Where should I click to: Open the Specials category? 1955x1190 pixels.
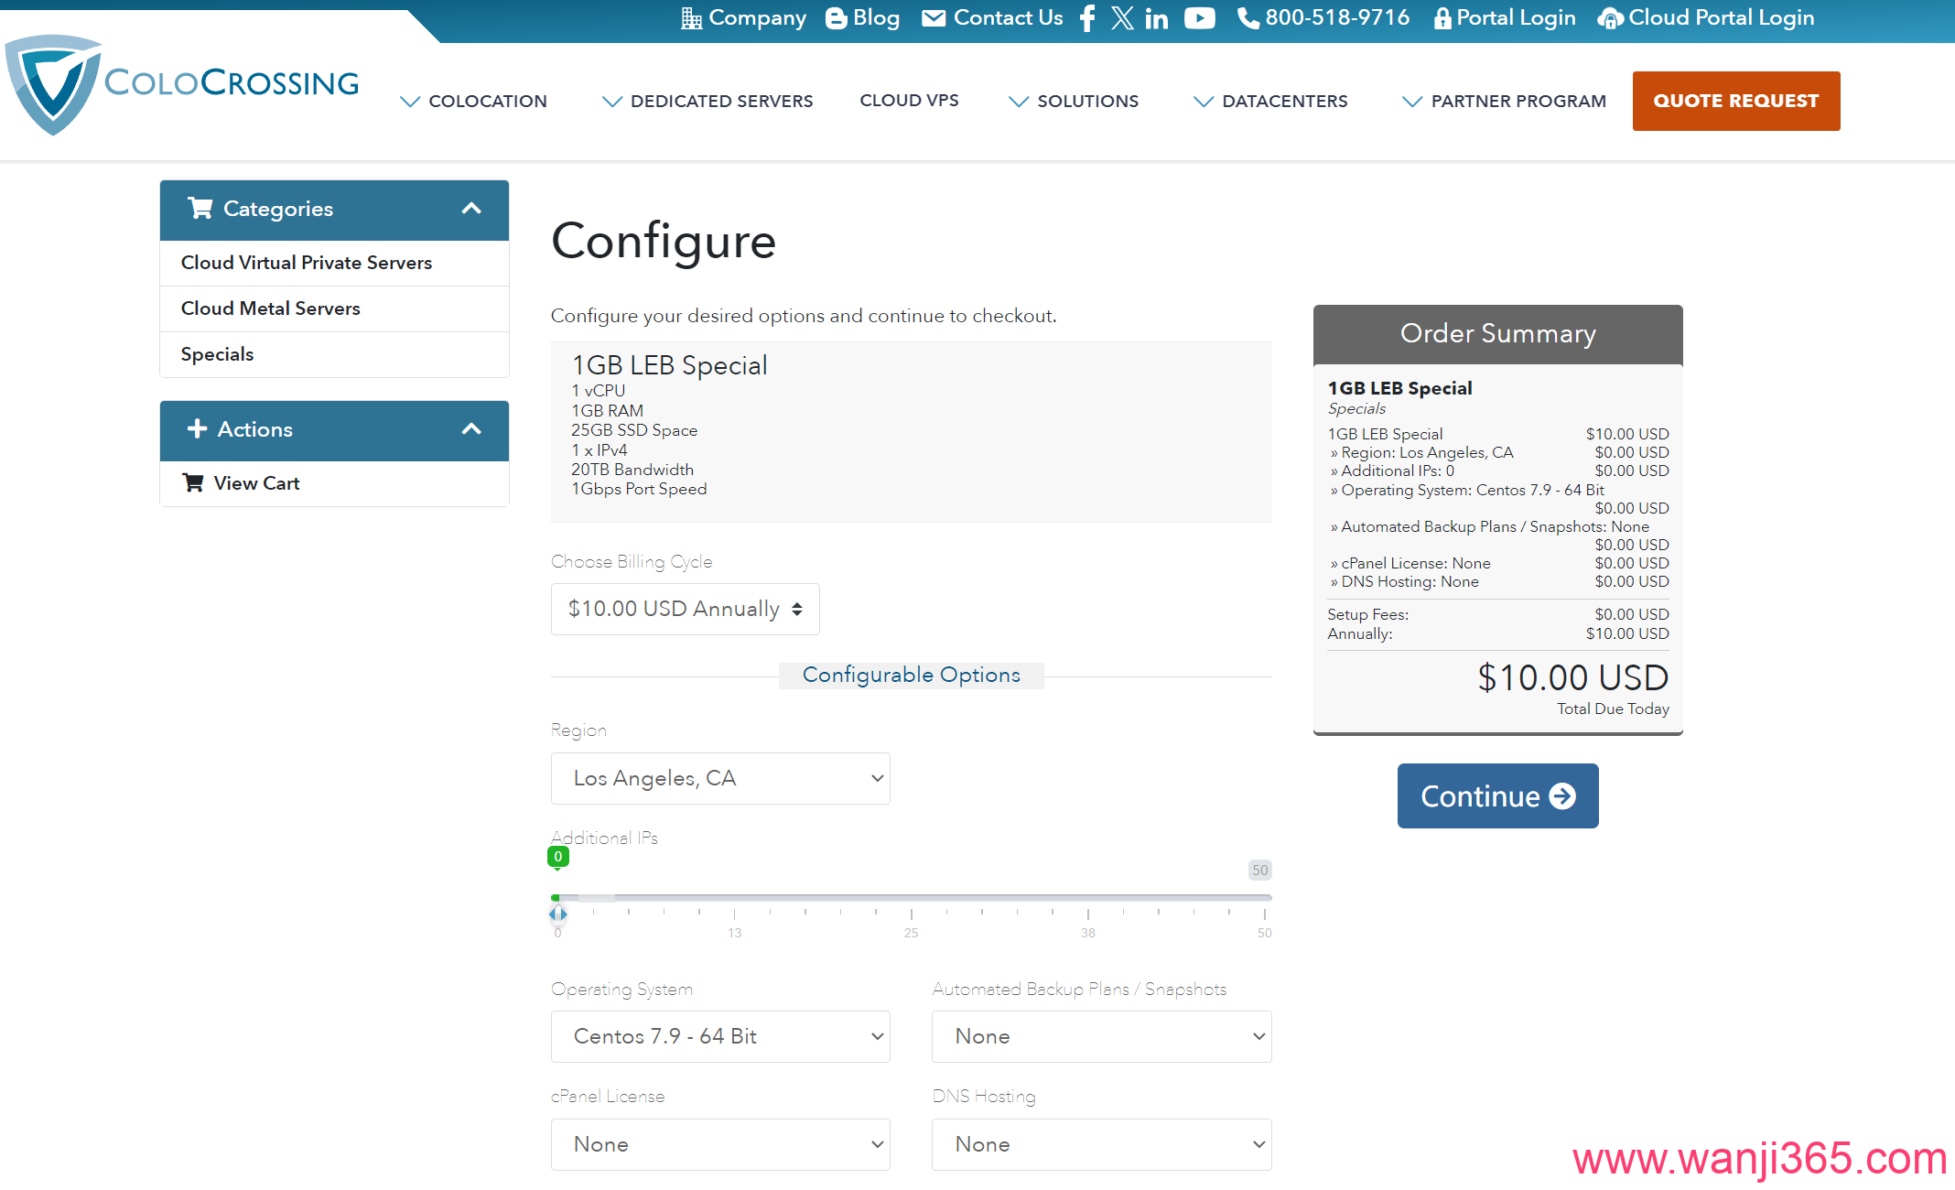click(334, 354)
